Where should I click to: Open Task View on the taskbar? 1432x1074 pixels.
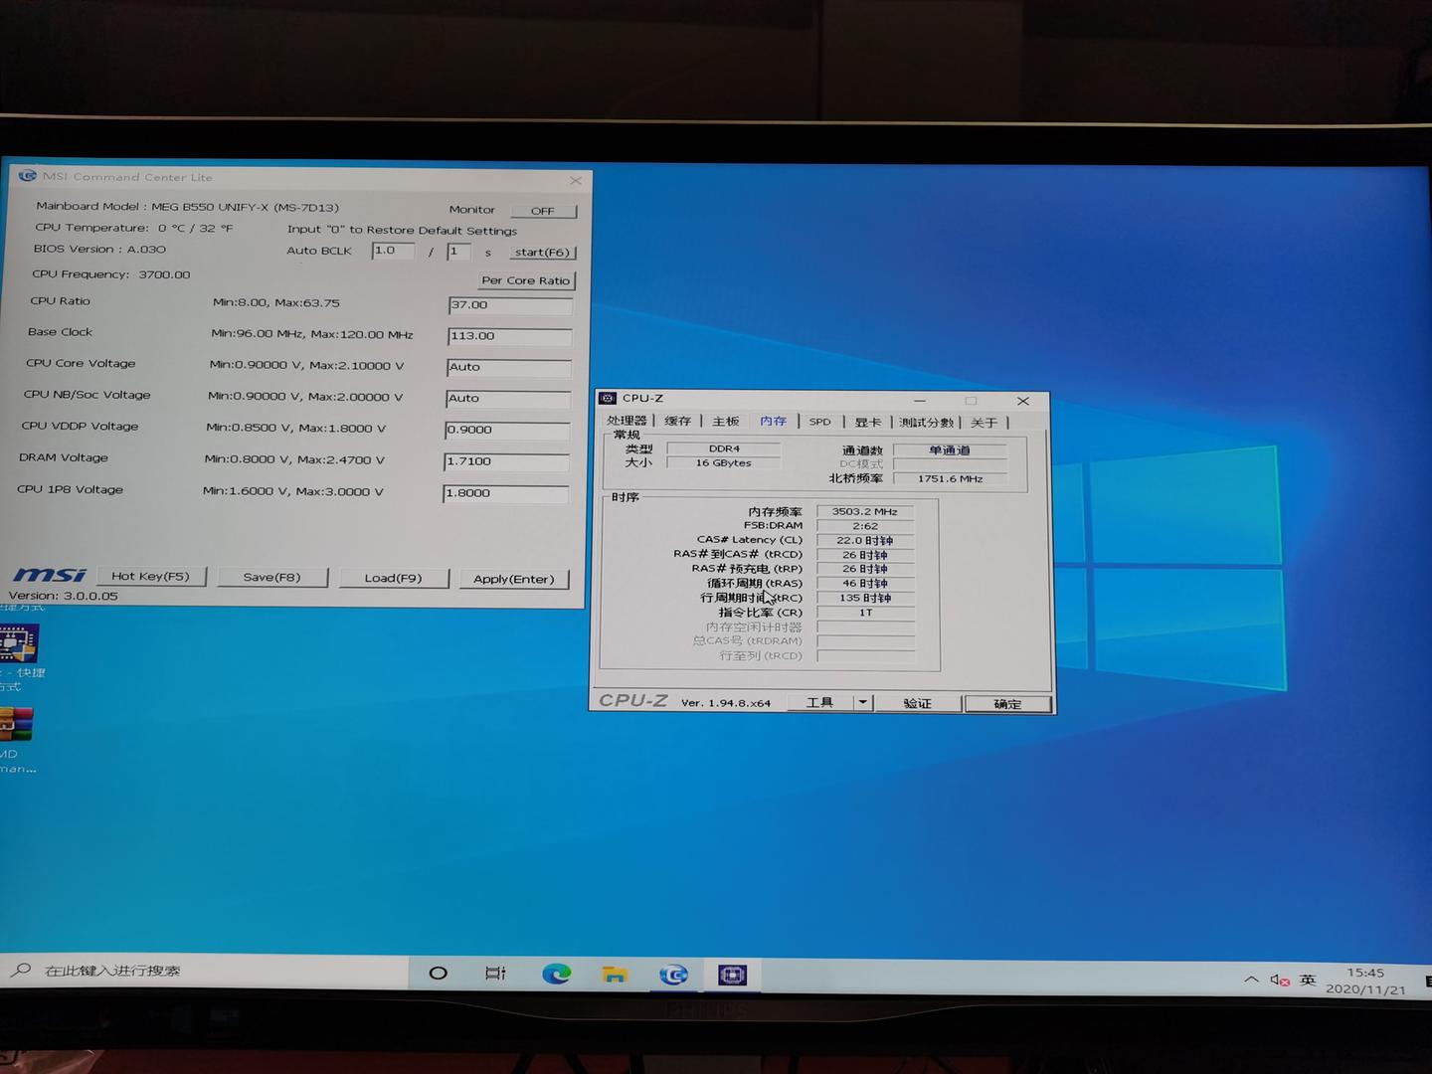[x=495, y=975]
